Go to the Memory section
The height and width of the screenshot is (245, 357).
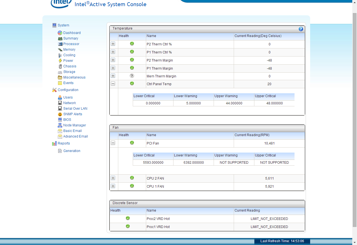click(69, 50)
